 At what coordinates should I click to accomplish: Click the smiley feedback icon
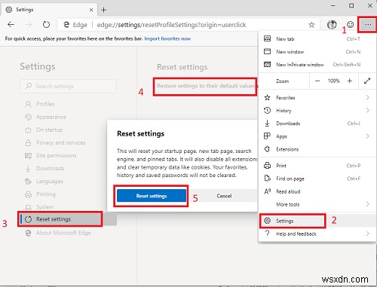(350, 25)
